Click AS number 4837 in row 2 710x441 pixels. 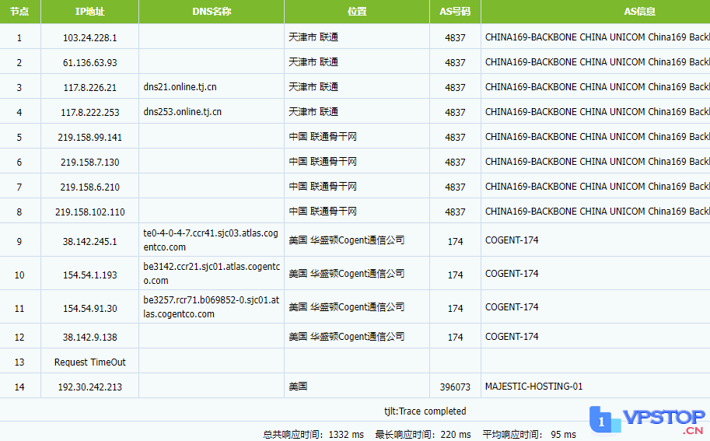click(455, 62)
